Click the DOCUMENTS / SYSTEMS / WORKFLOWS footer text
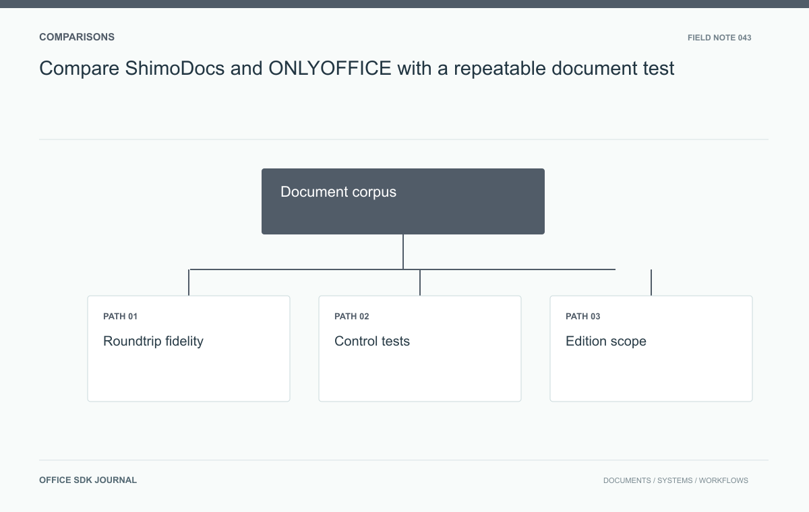 (676, 480)
